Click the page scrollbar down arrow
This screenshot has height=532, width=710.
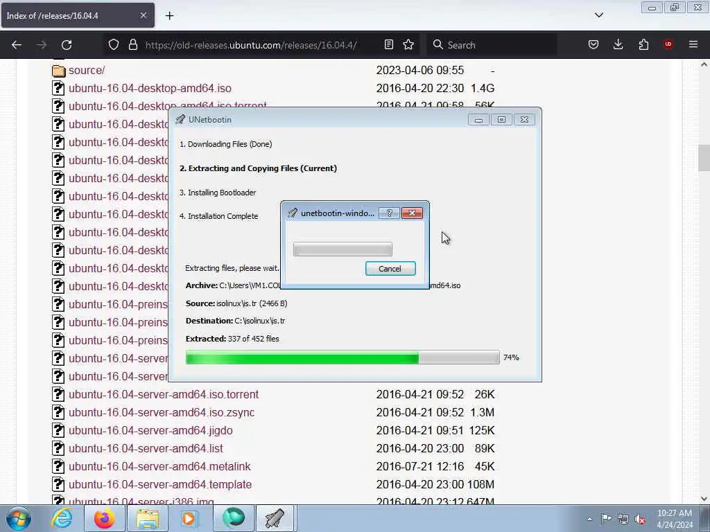click(x=704, y=499)
